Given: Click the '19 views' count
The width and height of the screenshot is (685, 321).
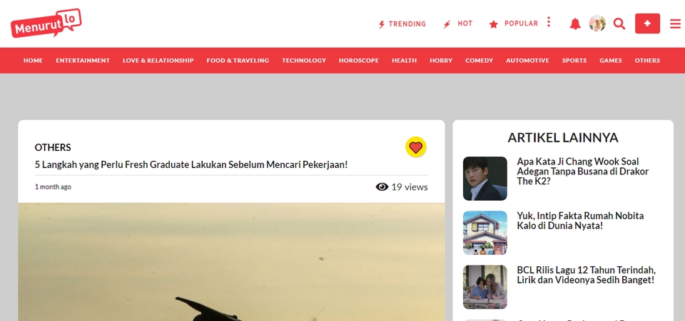Looking at the screenshot, I should (410, 187).
